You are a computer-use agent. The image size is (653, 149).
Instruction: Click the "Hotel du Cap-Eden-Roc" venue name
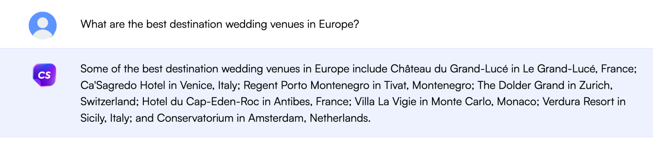pyautogui.click(x=201, y=101)
